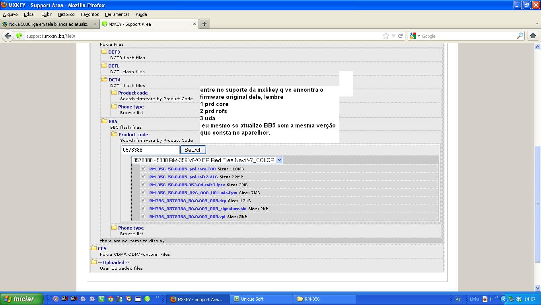Download RM-356_50.0.005_prd.core.C00 file link

[182, 169]
